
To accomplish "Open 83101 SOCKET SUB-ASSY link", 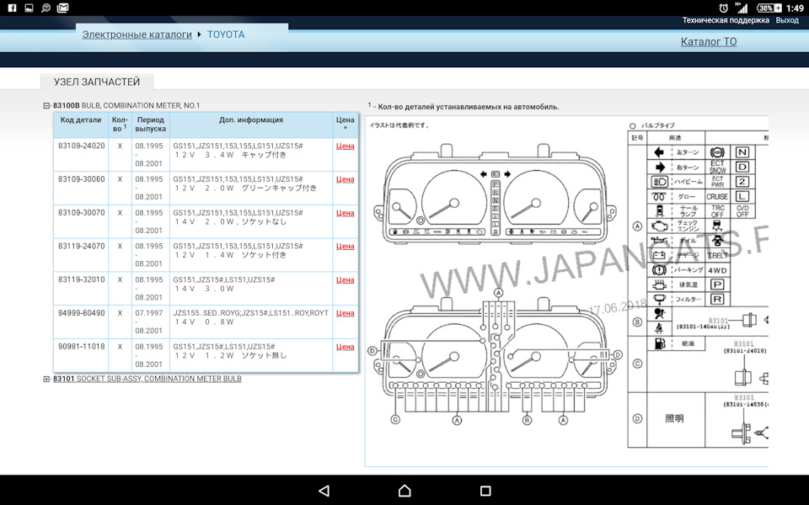I will pyautogui.click(x=147, y=379).
